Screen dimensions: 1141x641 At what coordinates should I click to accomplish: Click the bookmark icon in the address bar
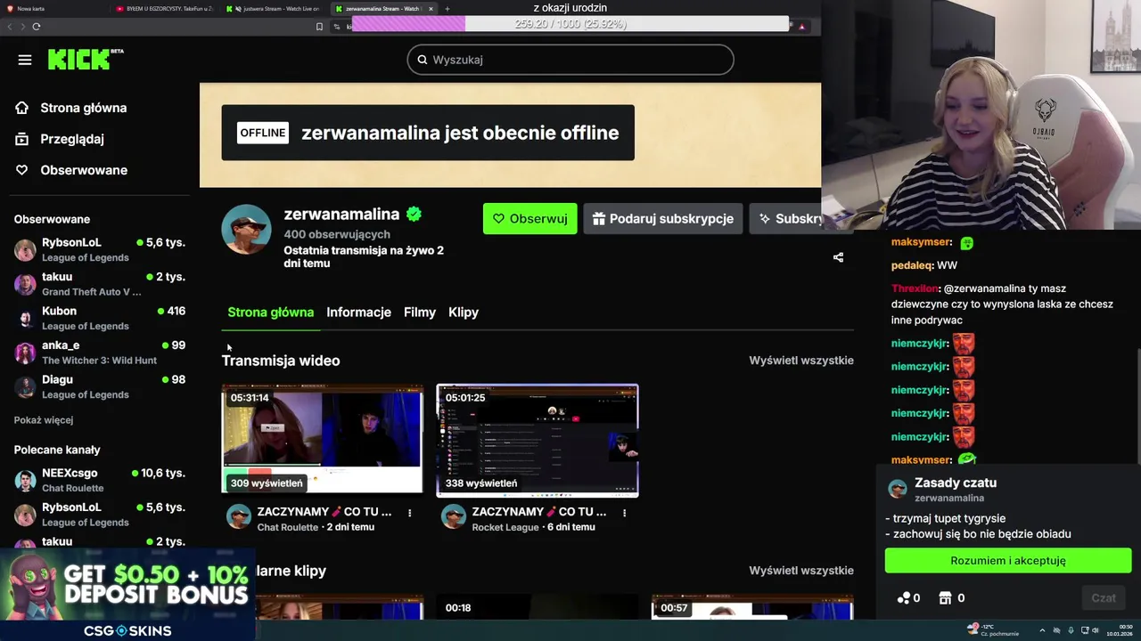[x=319, y=27]
